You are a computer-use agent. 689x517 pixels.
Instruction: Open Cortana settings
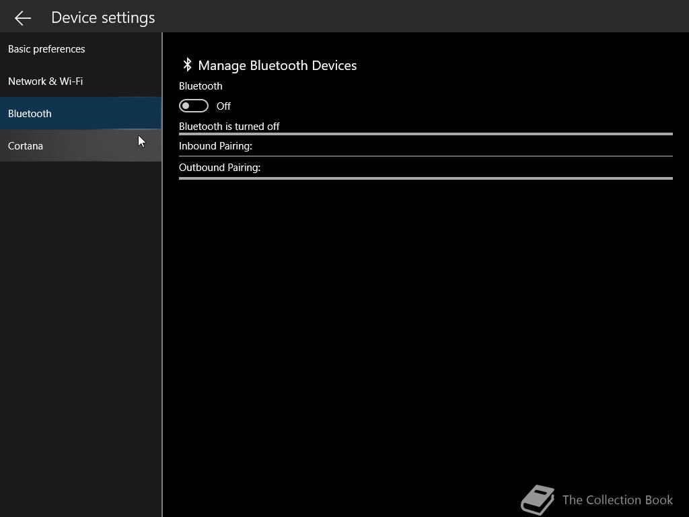pos(81,145)
